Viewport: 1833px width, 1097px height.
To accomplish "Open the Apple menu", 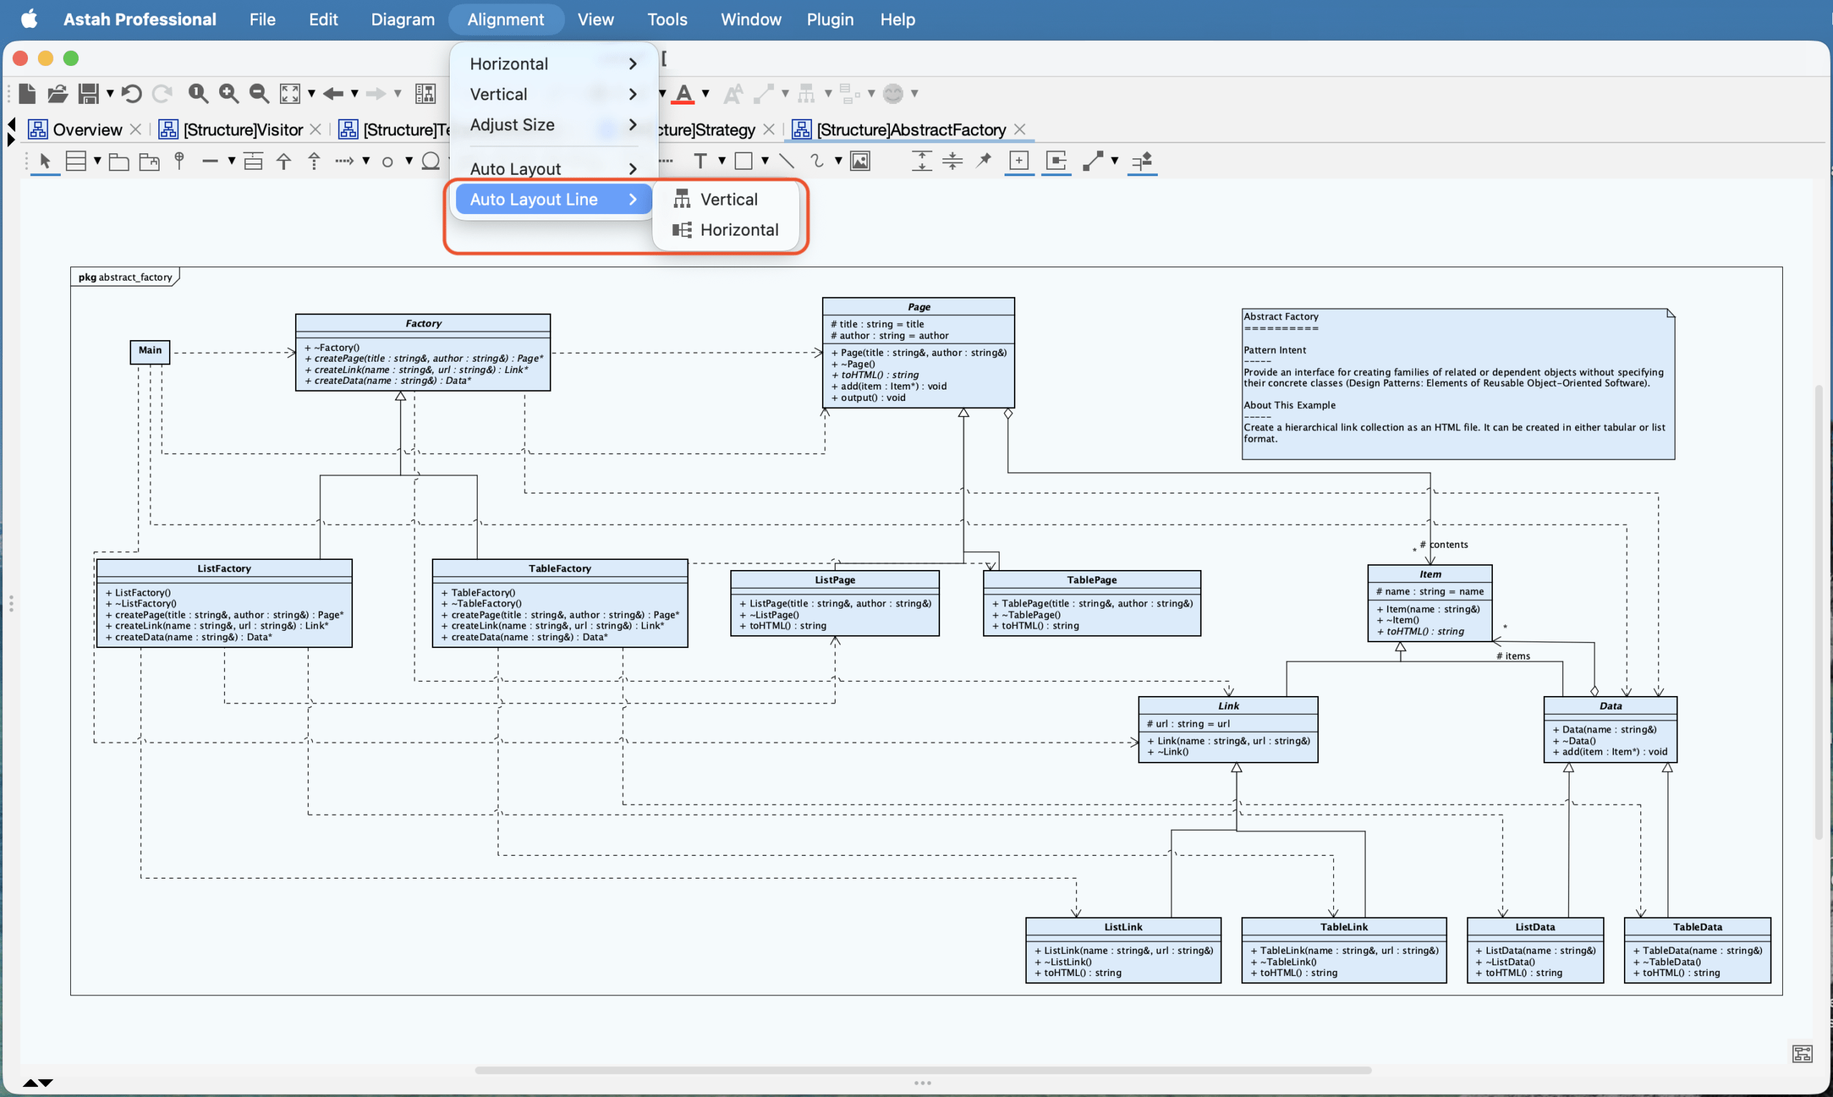I will coord(29,19).
